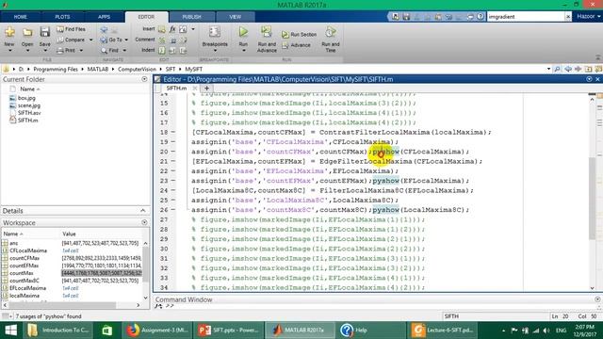
Task: Click ComputerVision in the address path
Action: tap(137, 69)
